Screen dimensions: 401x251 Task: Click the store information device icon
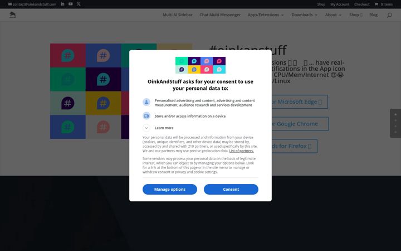[x=146, y=116]
